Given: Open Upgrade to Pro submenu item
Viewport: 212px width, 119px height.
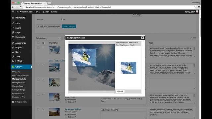Looking at the screenshot, I should click(x=18, y=97).
